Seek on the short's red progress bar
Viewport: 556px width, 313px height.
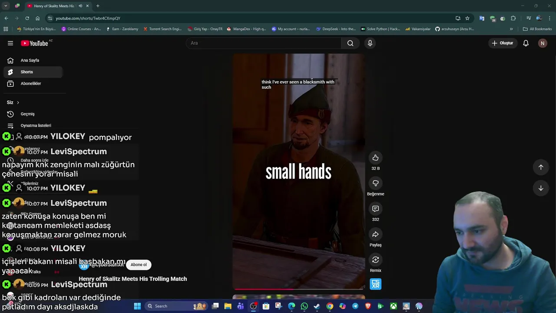coord(299,289)
